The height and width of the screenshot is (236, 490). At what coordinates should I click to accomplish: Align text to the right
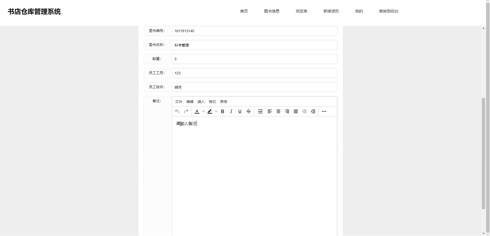point(287,111)
